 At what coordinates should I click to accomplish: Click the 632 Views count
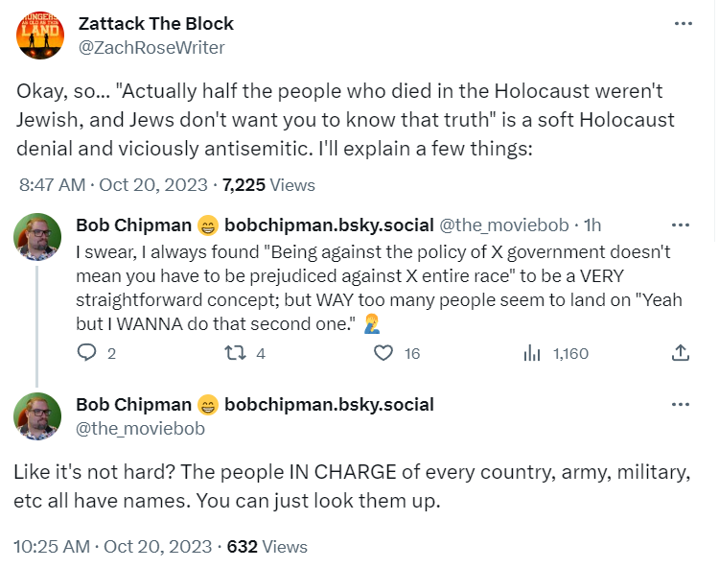267,547
